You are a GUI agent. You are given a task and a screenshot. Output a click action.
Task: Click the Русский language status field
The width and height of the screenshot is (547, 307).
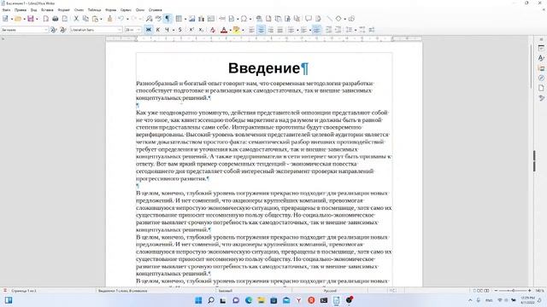point(330,291)
